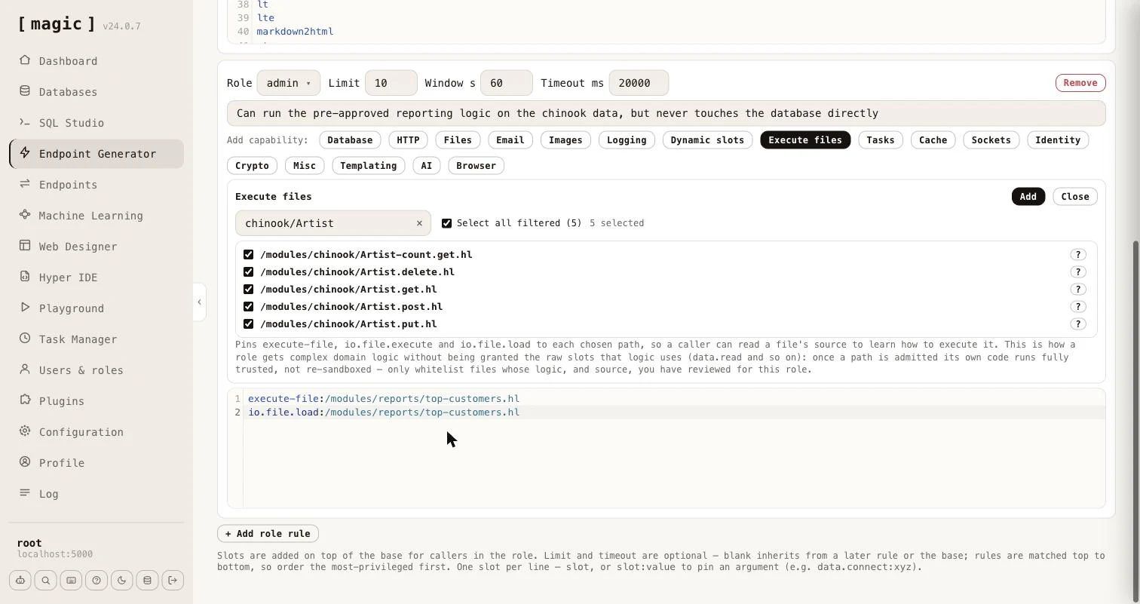The image size is (1140, 604).
Task: Click the Endpoints arrows icon
Action: 25,184
